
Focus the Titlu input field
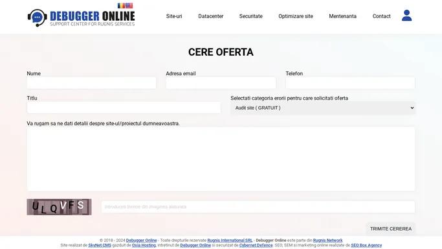(124, 108)
